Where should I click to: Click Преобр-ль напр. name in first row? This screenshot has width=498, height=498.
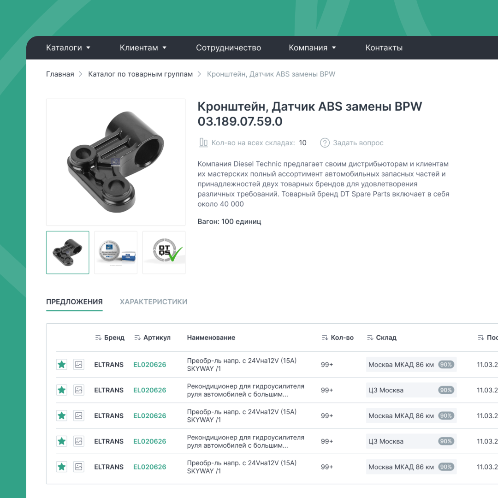pyautogui.click(x=242, y=365)
